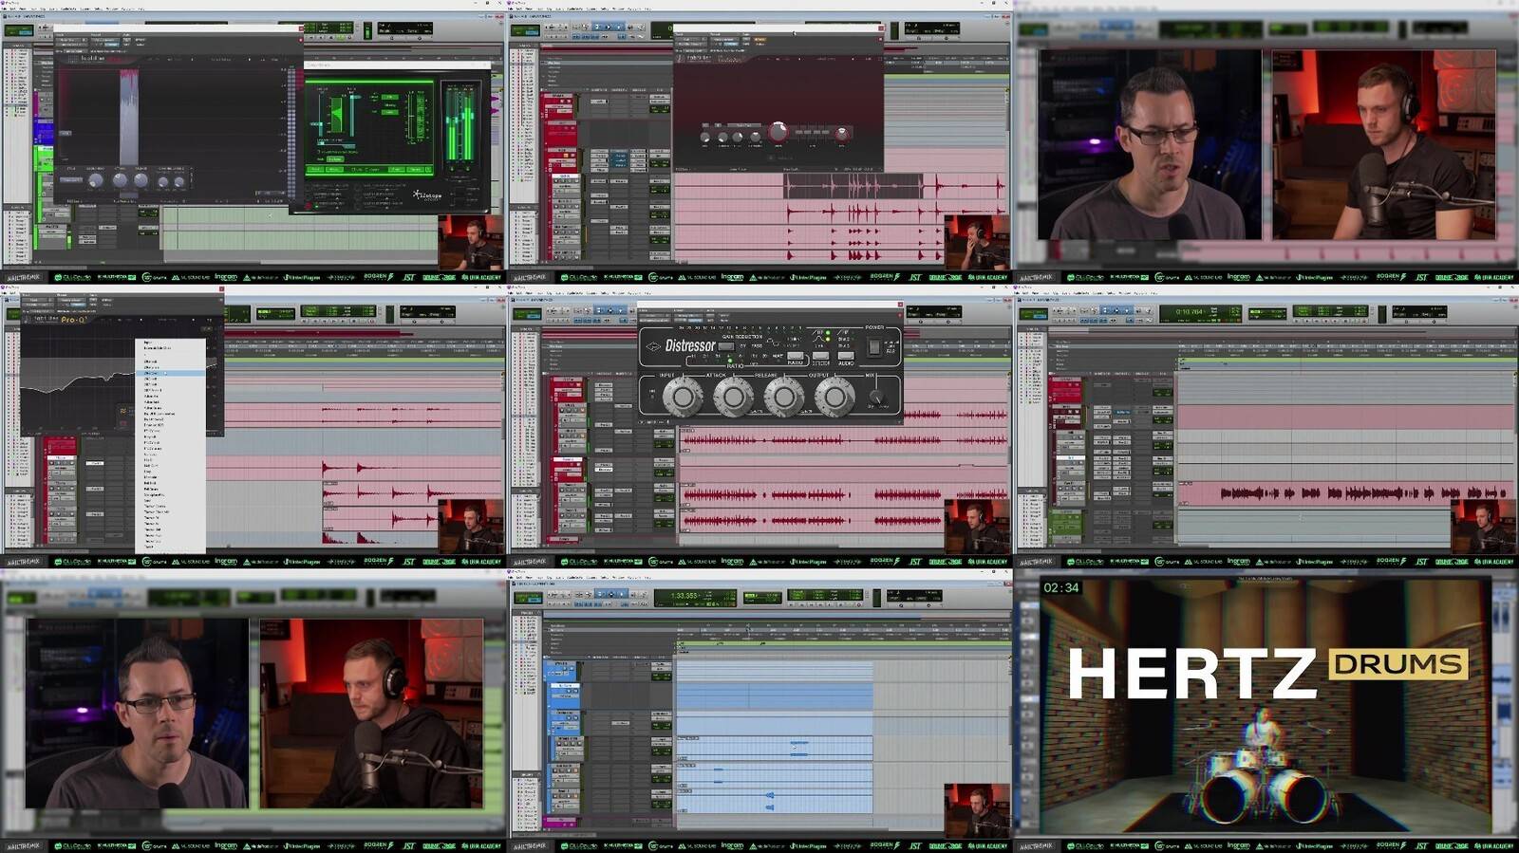Click the 02:34 timestamp on the Hertz video
The image size is (1519, 853).
point(1060,588)
